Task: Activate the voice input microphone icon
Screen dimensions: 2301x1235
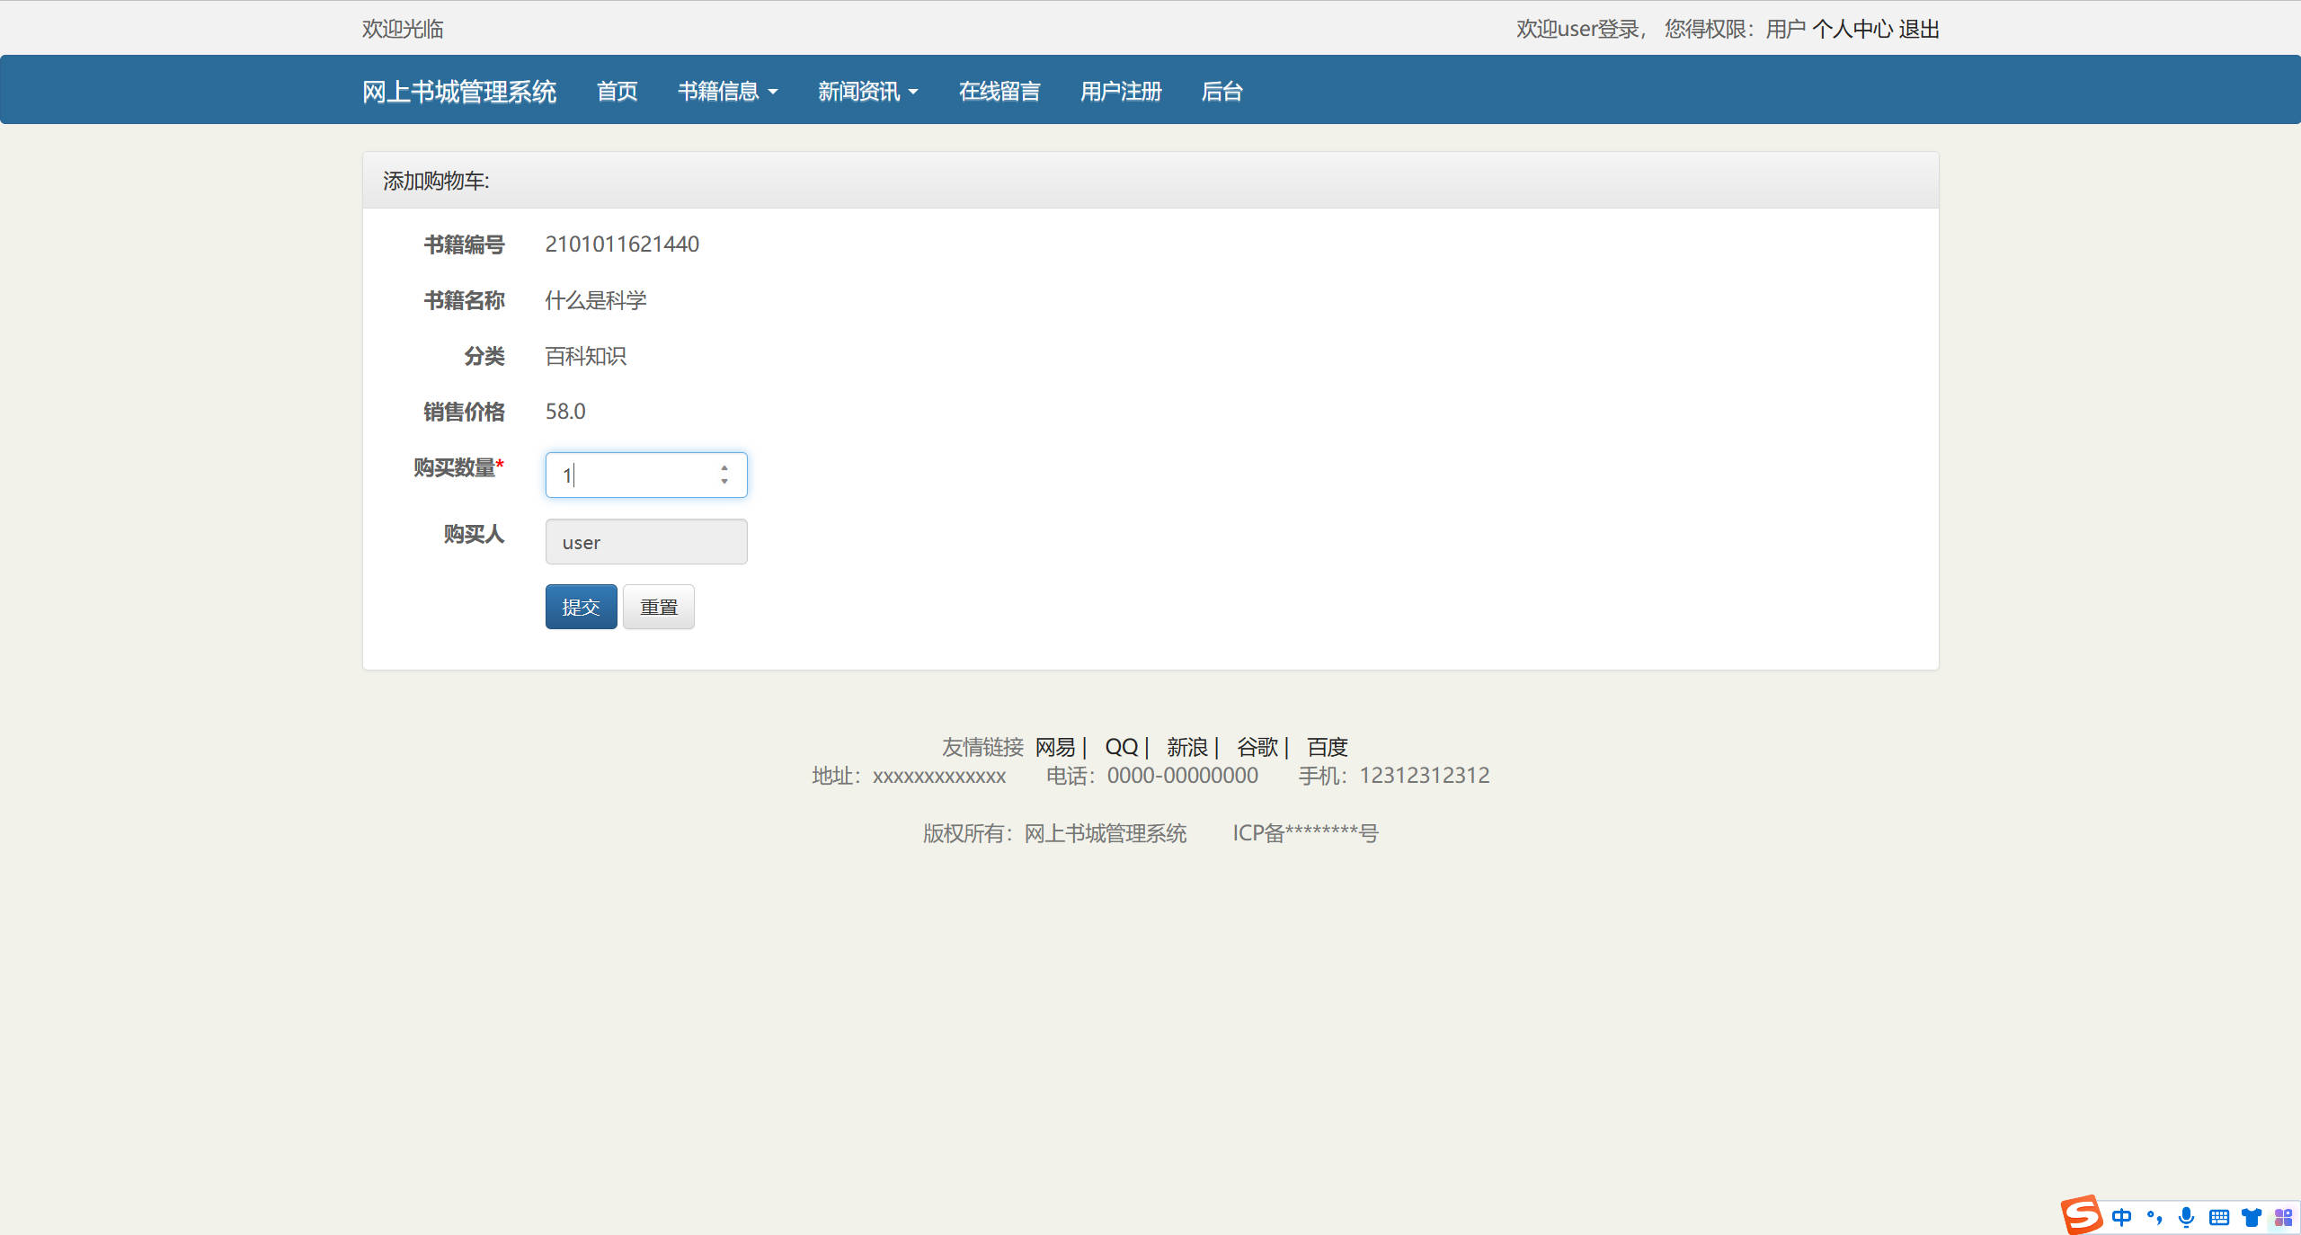Action: click(x=2185, y=1216)
